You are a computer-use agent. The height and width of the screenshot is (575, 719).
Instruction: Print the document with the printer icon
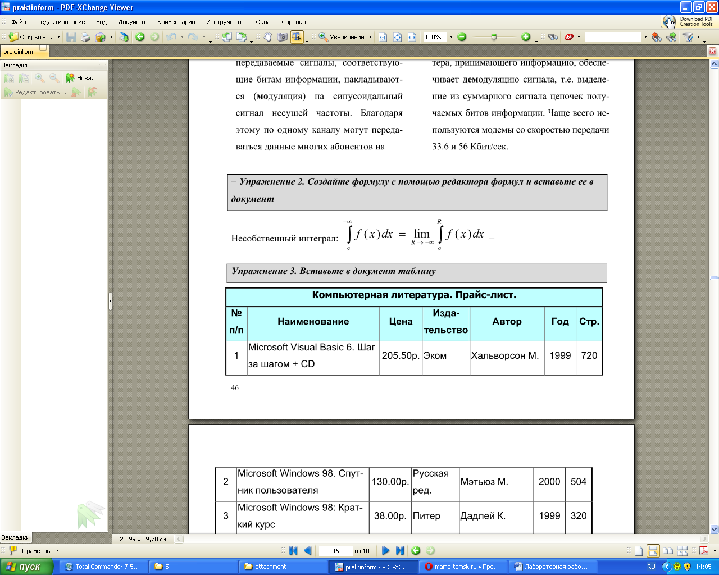[85, 37]
